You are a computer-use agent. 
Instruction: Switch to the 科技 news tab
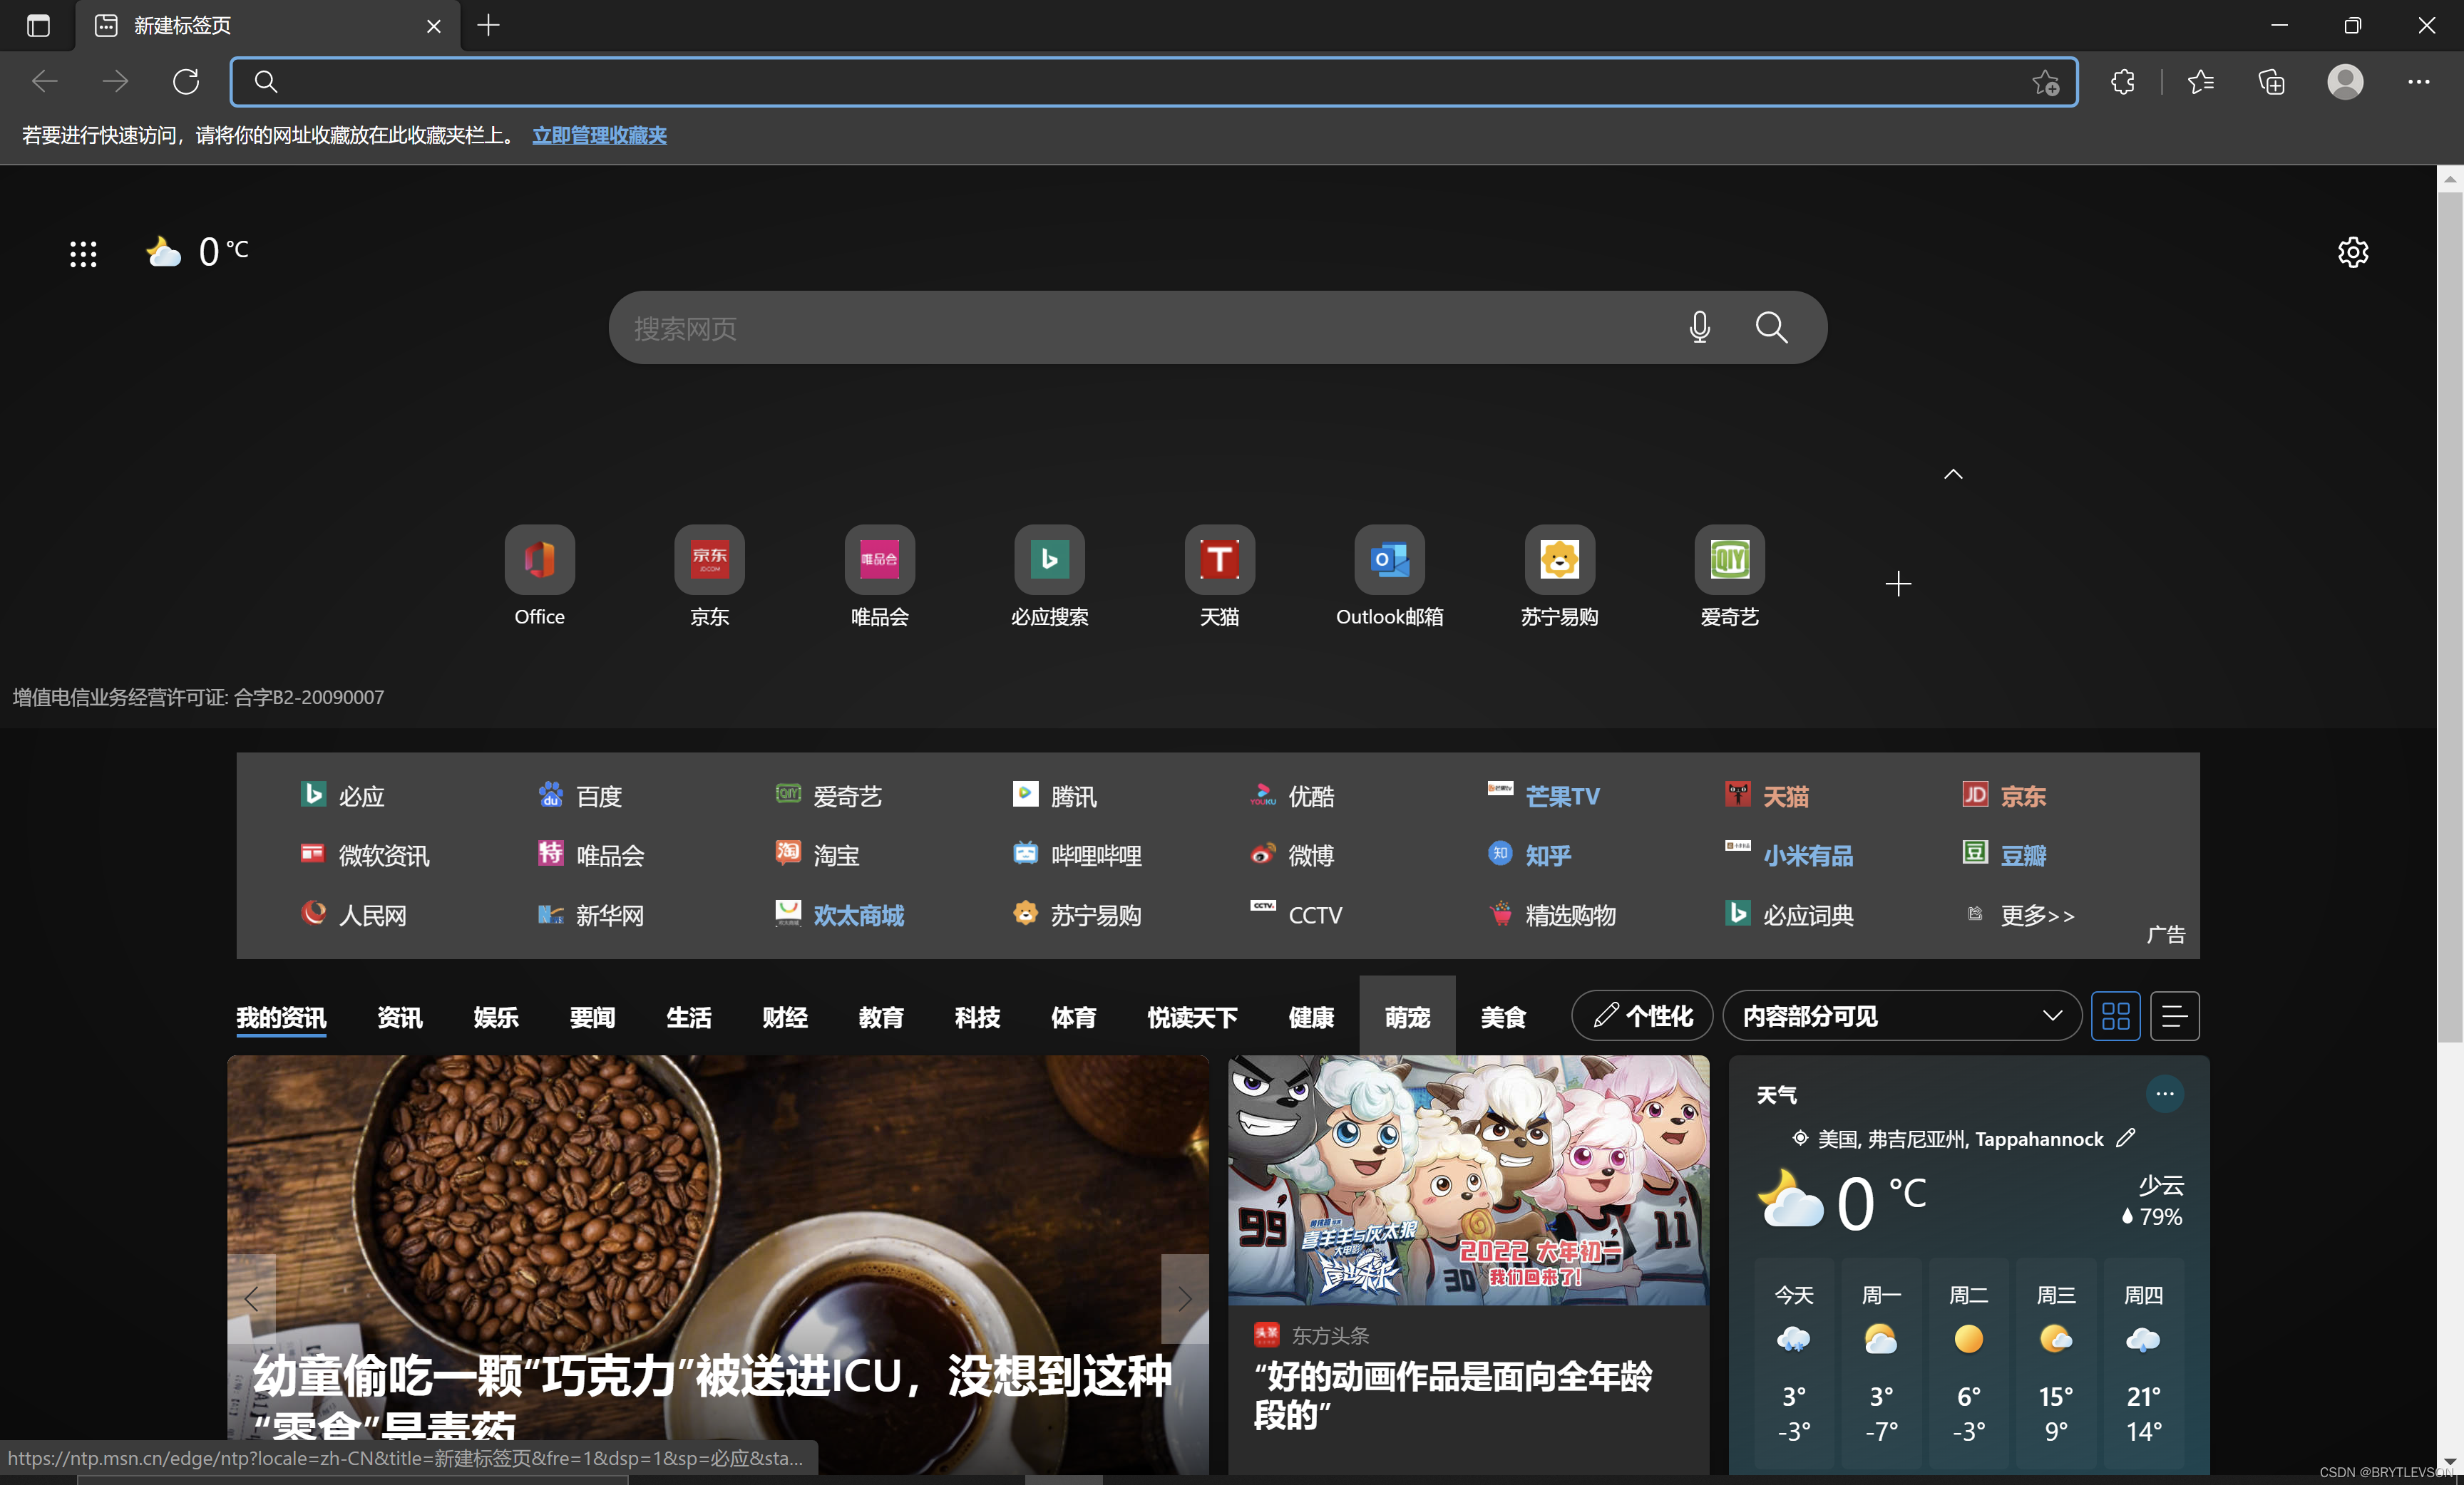(977, 1018)
